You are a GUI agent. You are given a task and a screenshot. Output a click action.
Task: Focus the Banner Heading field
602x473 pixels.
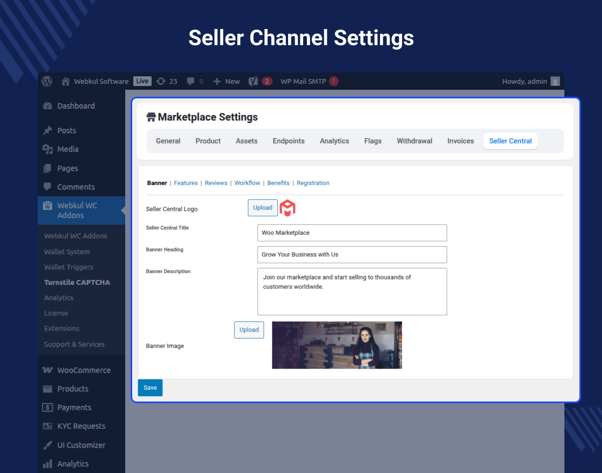point(352,255)
